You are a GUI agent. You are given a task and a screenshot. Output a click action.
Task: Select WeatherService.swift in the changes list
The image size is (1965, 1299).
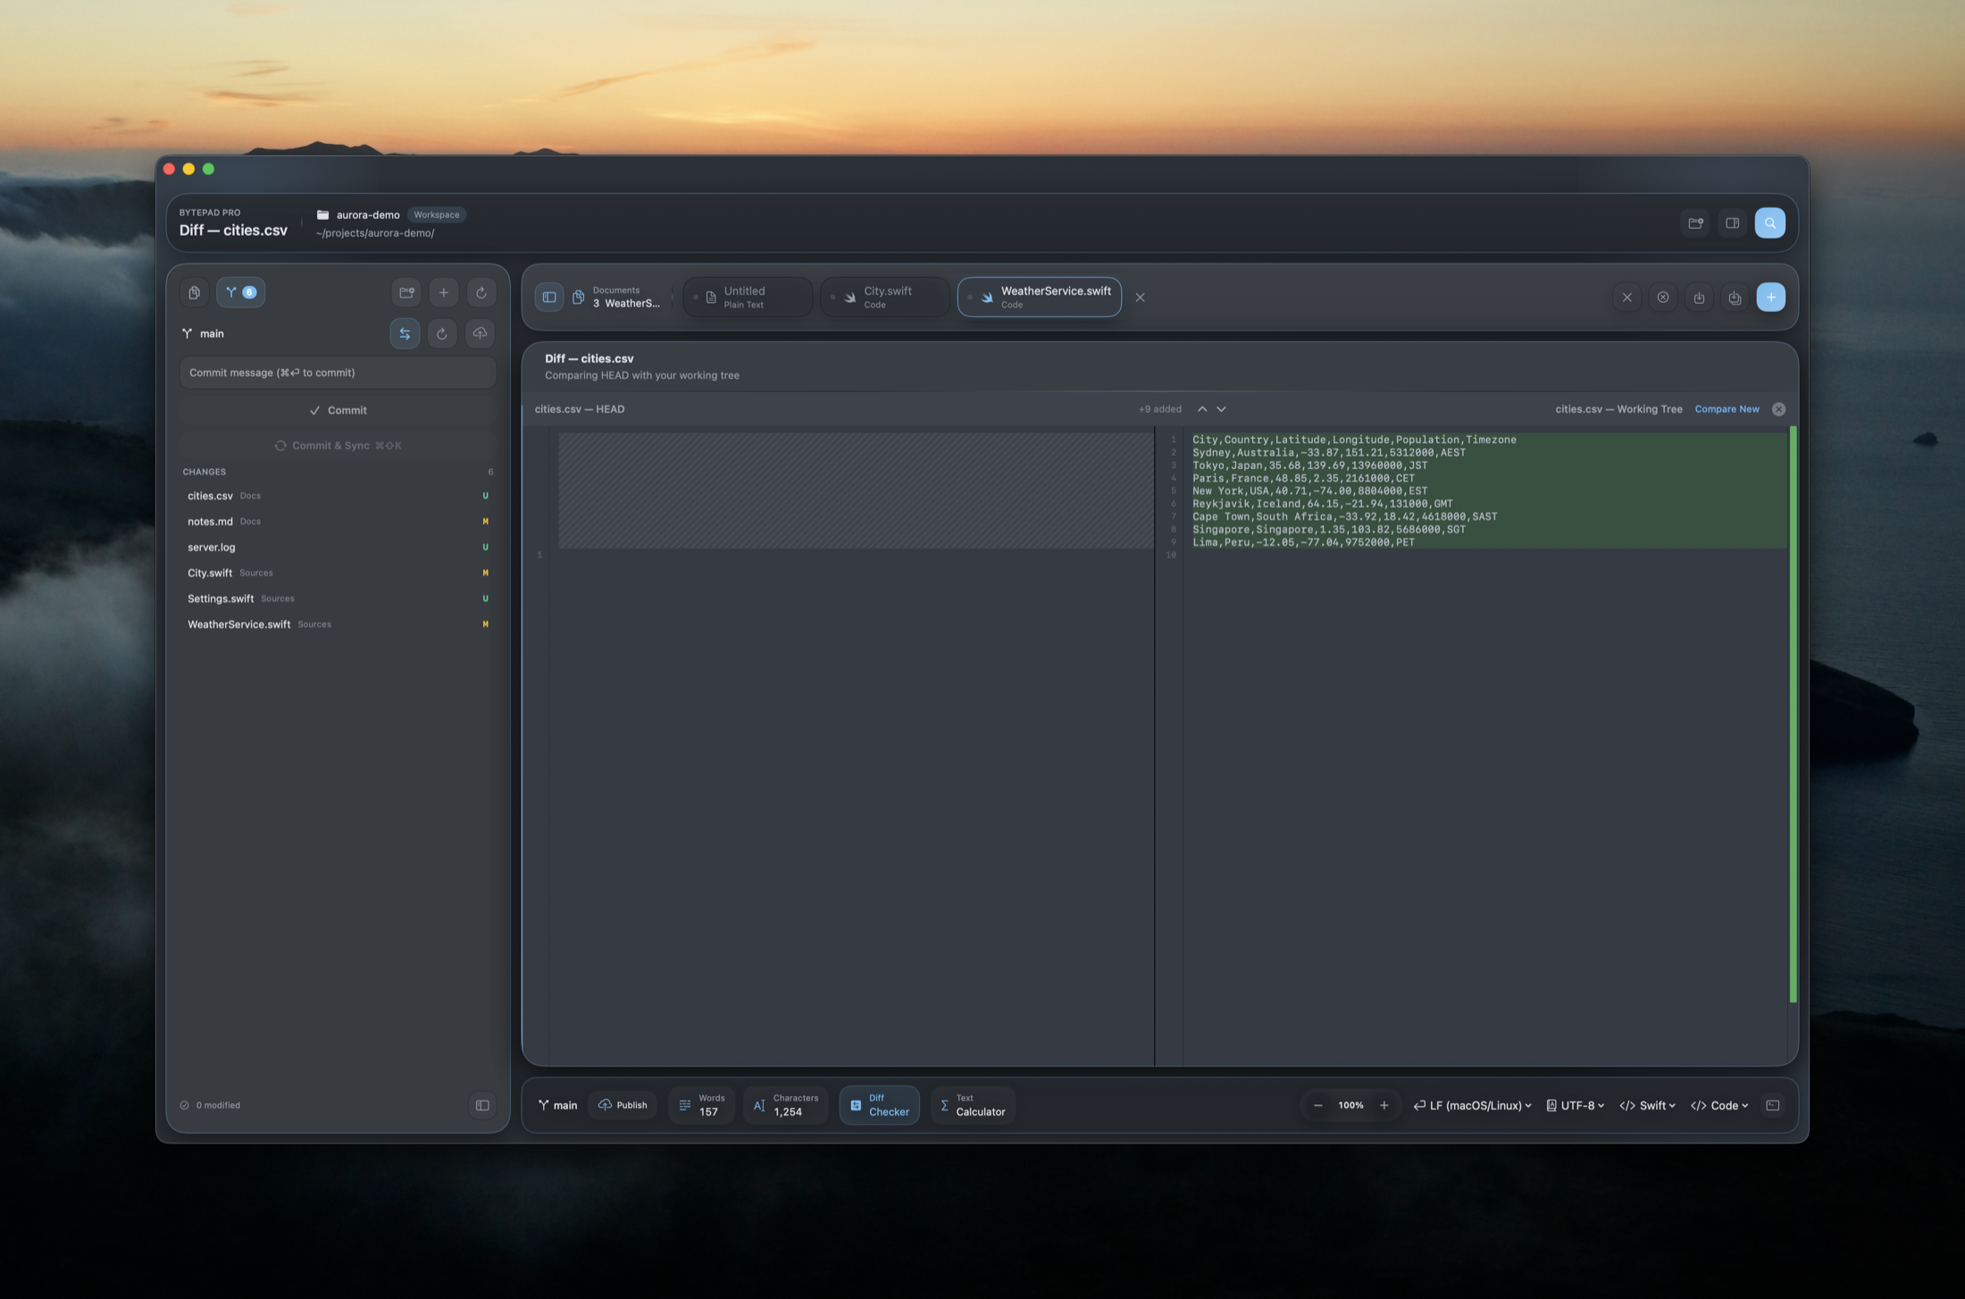point(338,624)
